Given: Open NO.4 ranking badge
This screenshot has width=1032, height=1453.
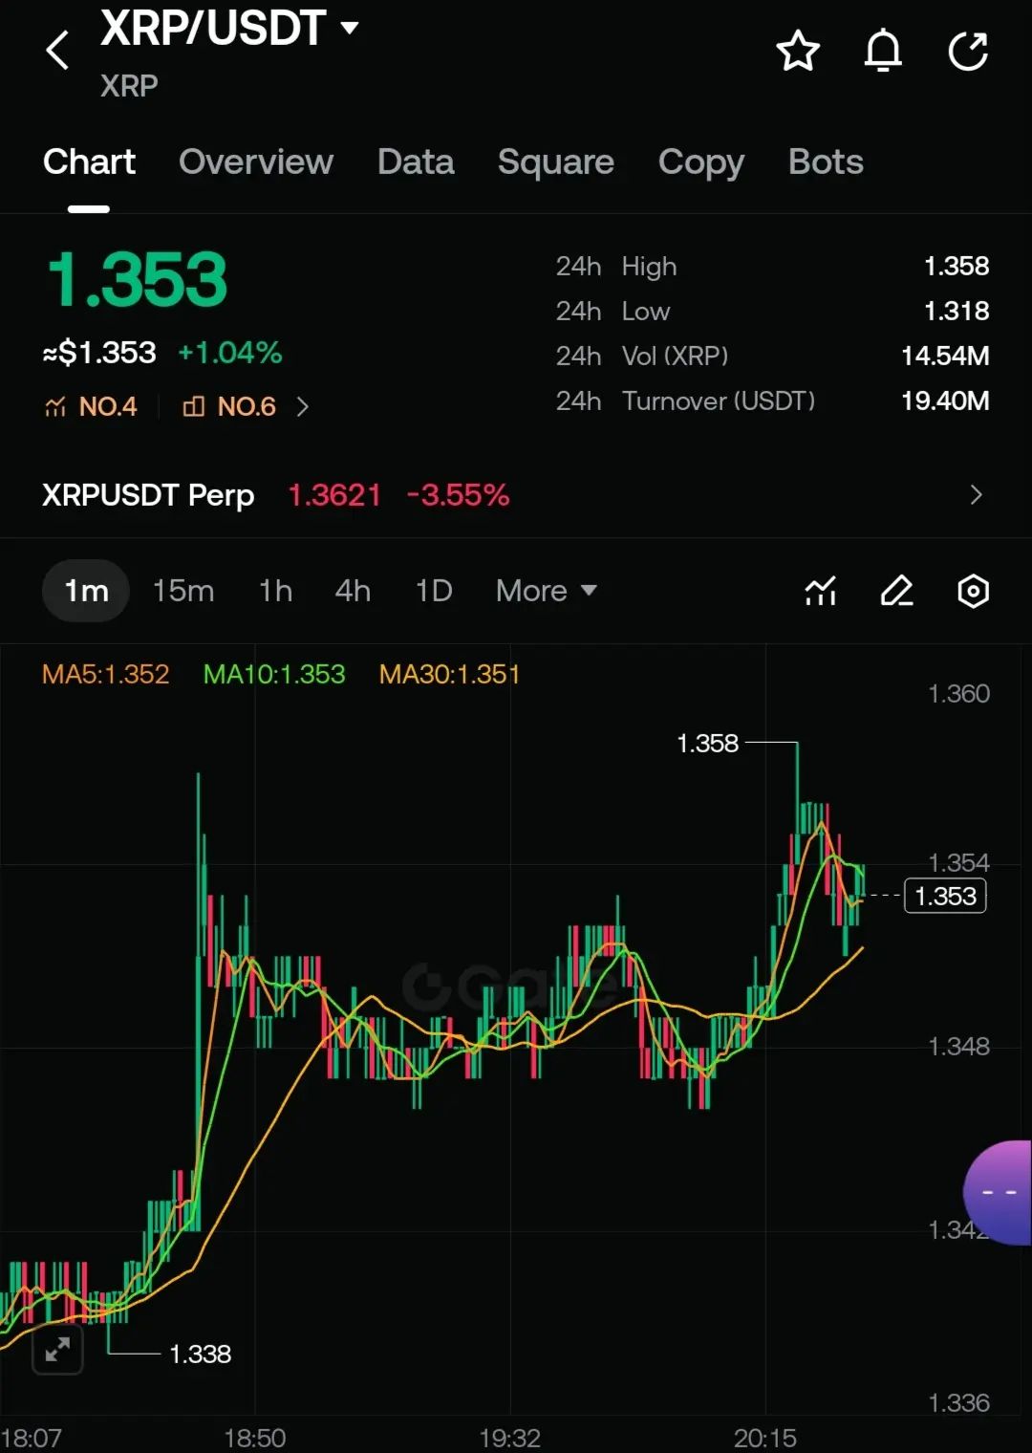Looking at the screenshot, I should point(91,406).
